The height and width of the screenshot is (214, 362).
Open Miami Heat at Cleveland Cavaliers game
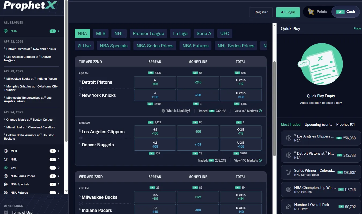(x=29, y=127)
